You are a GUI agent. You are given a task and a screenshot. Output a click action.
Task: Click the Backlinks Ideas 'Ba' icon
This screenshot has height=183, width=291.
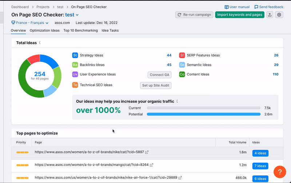tap(75, 65)
